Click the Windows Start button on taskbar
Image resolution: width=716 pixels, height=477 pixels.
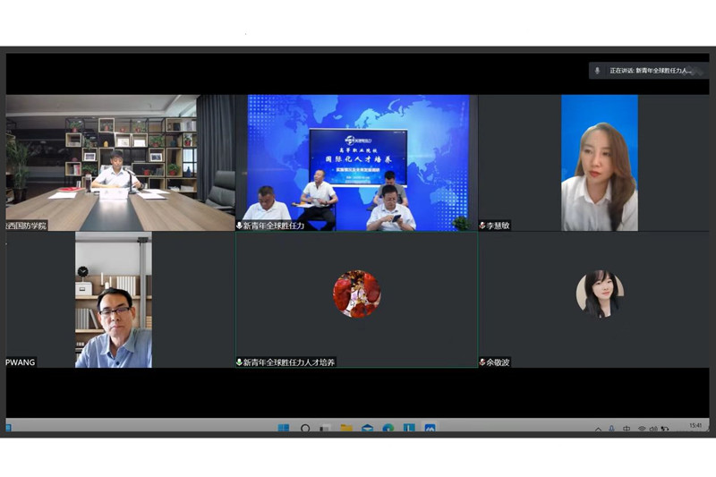pos(283,429)
